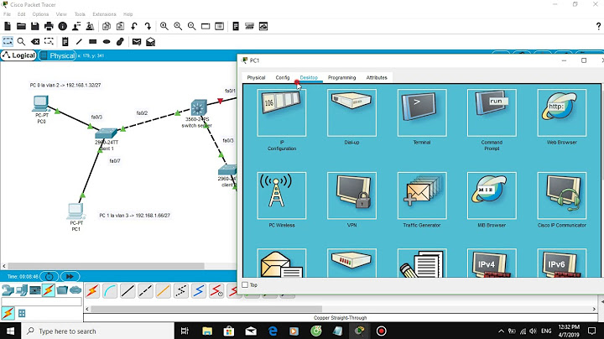
Task: Click the Print toolbar icon
Action: [x=49, y=26]
